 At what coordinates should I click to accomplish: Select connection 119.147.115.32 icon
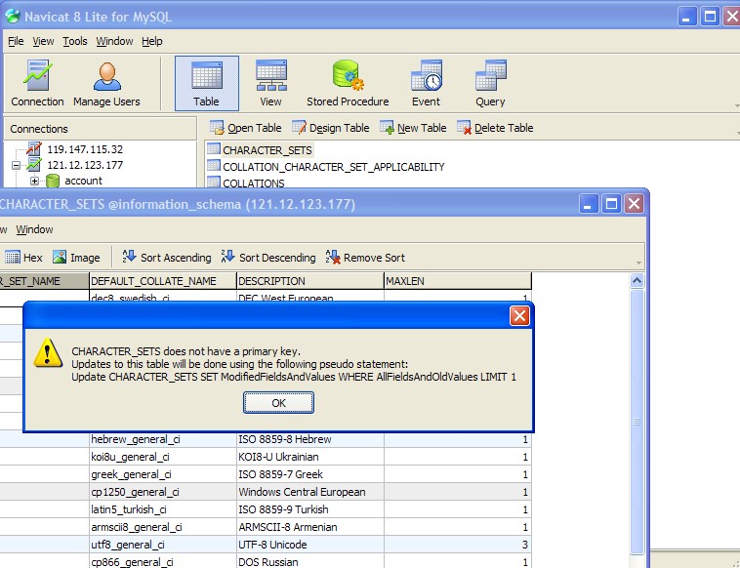34,149
